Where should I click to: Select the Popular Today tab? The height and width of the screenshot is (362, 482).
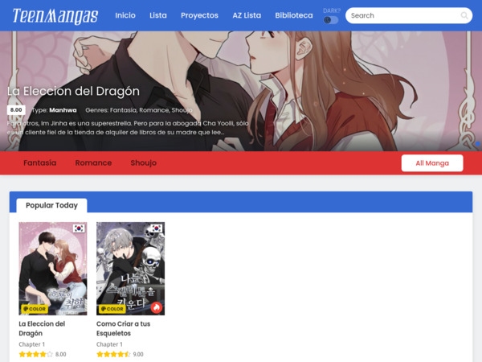(51, 205)
